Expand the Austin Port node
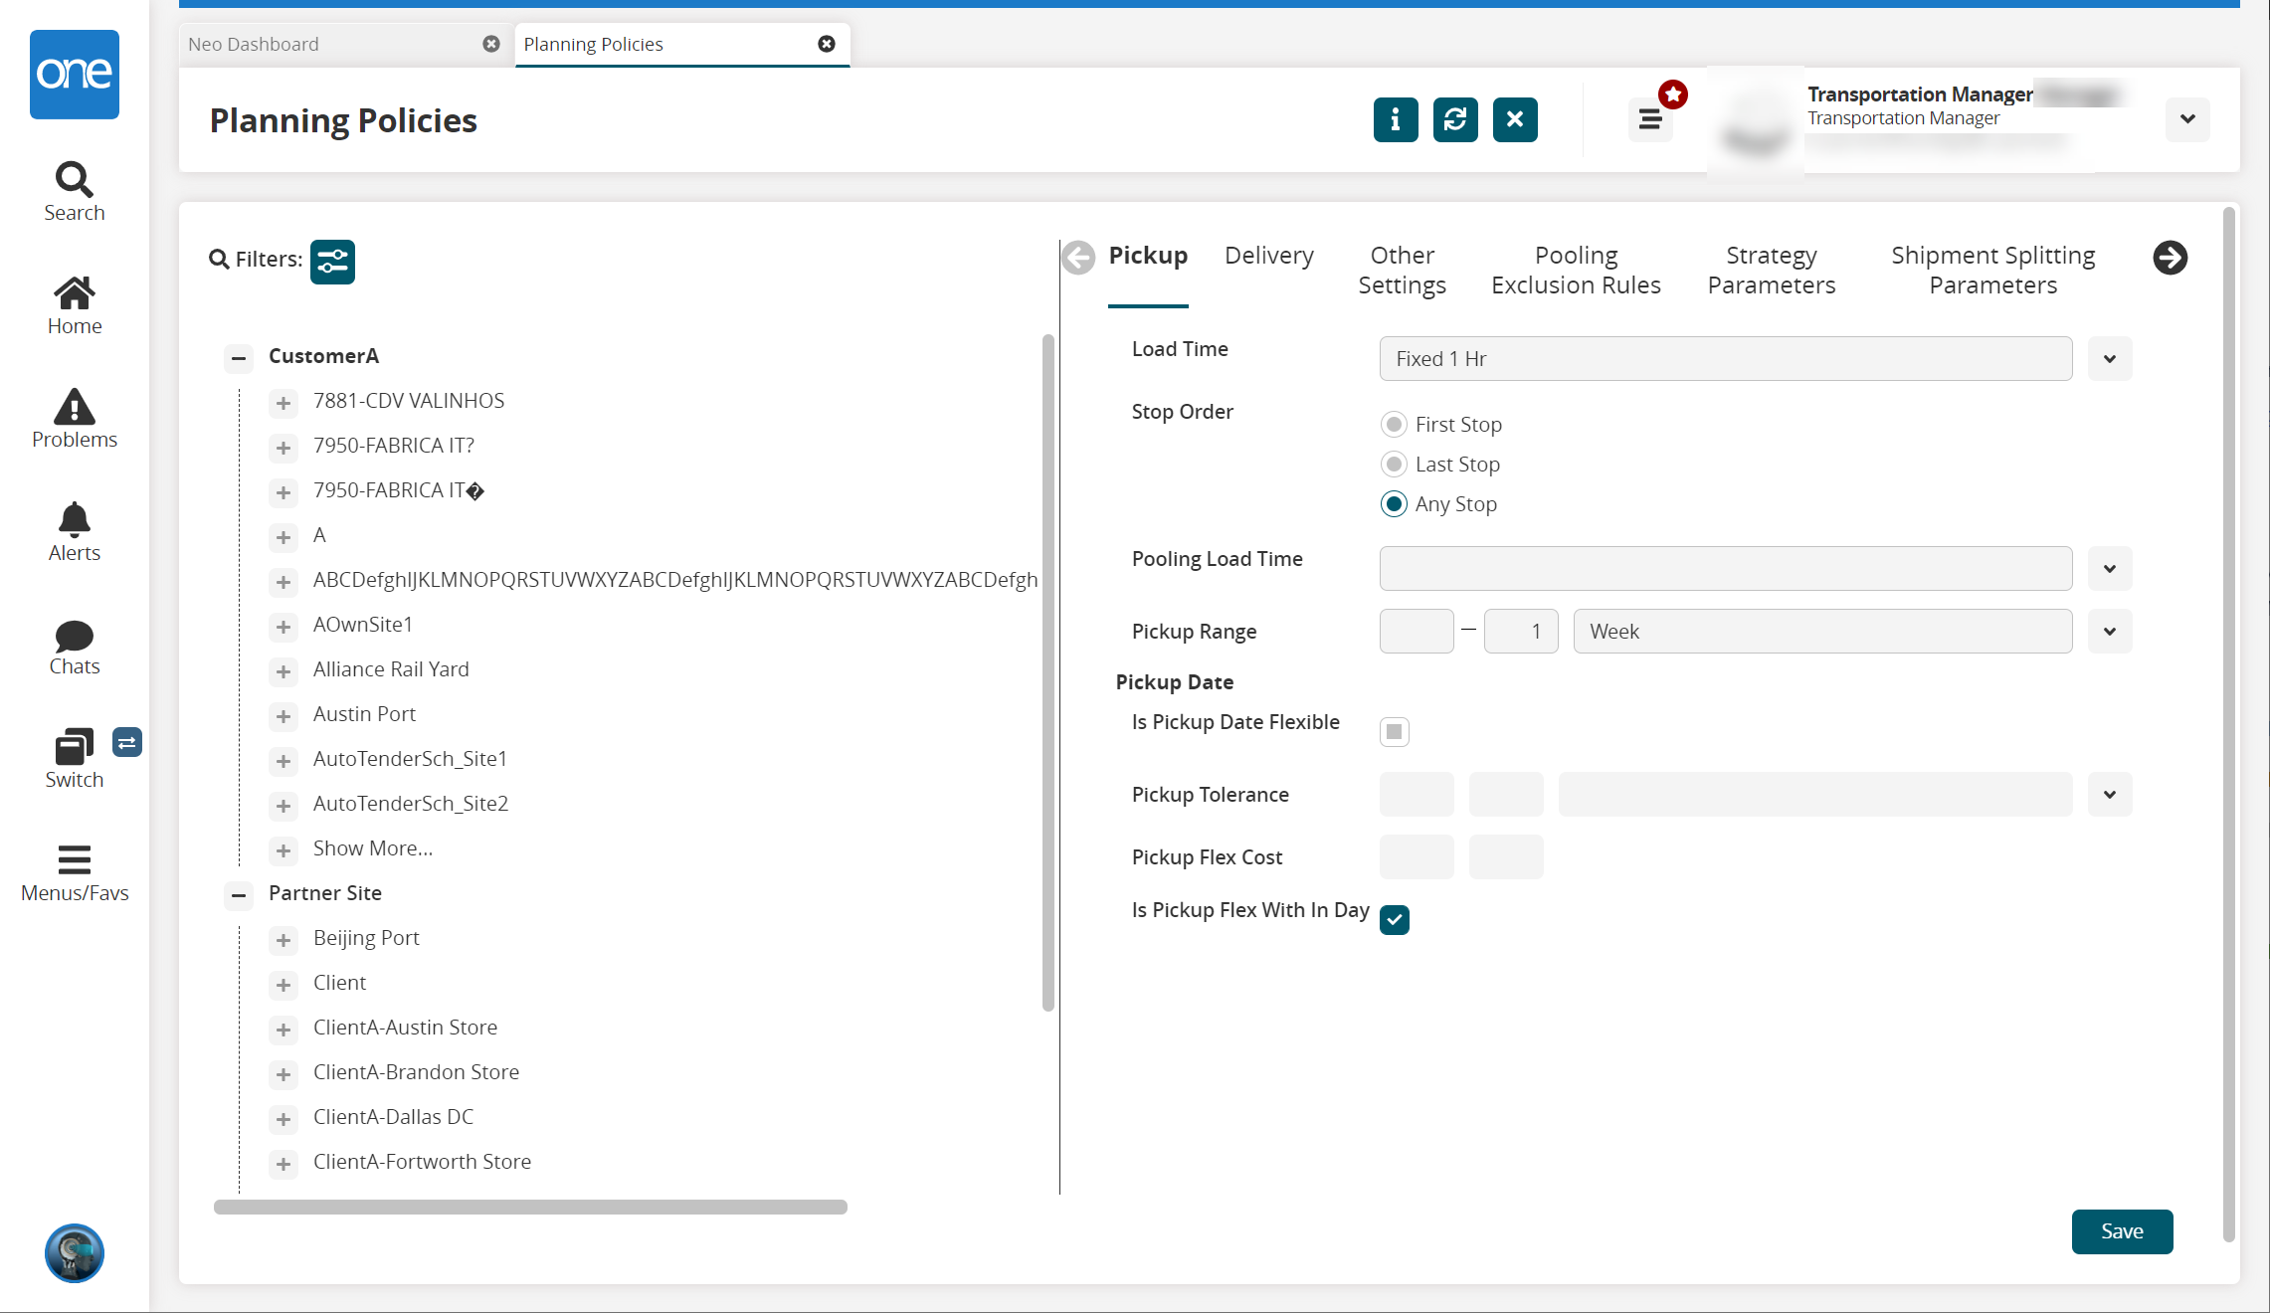 pyautogui.click(x=284, y=716)
